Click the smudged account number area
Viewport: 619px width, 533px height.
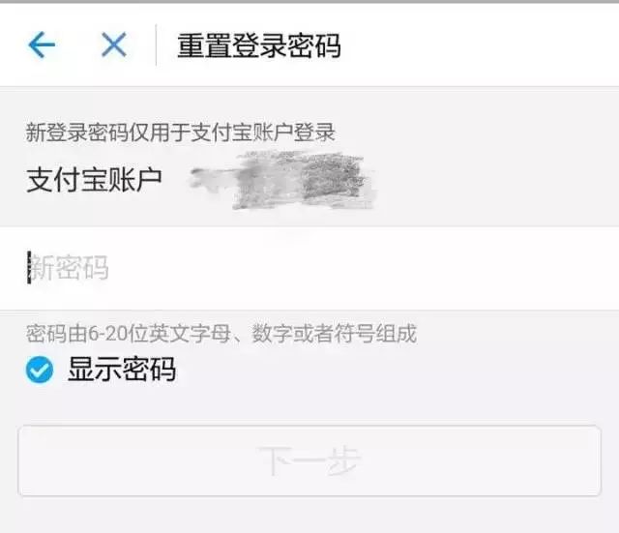coord(281,180)
